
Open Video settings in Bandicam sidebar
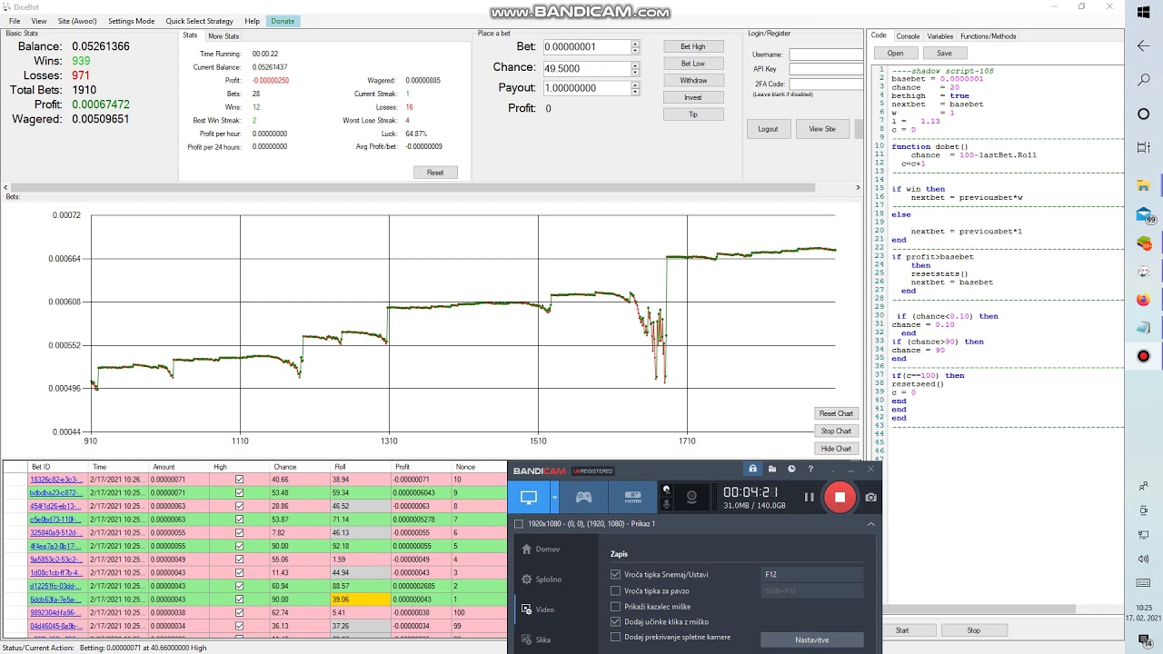[x=539, y=609]
